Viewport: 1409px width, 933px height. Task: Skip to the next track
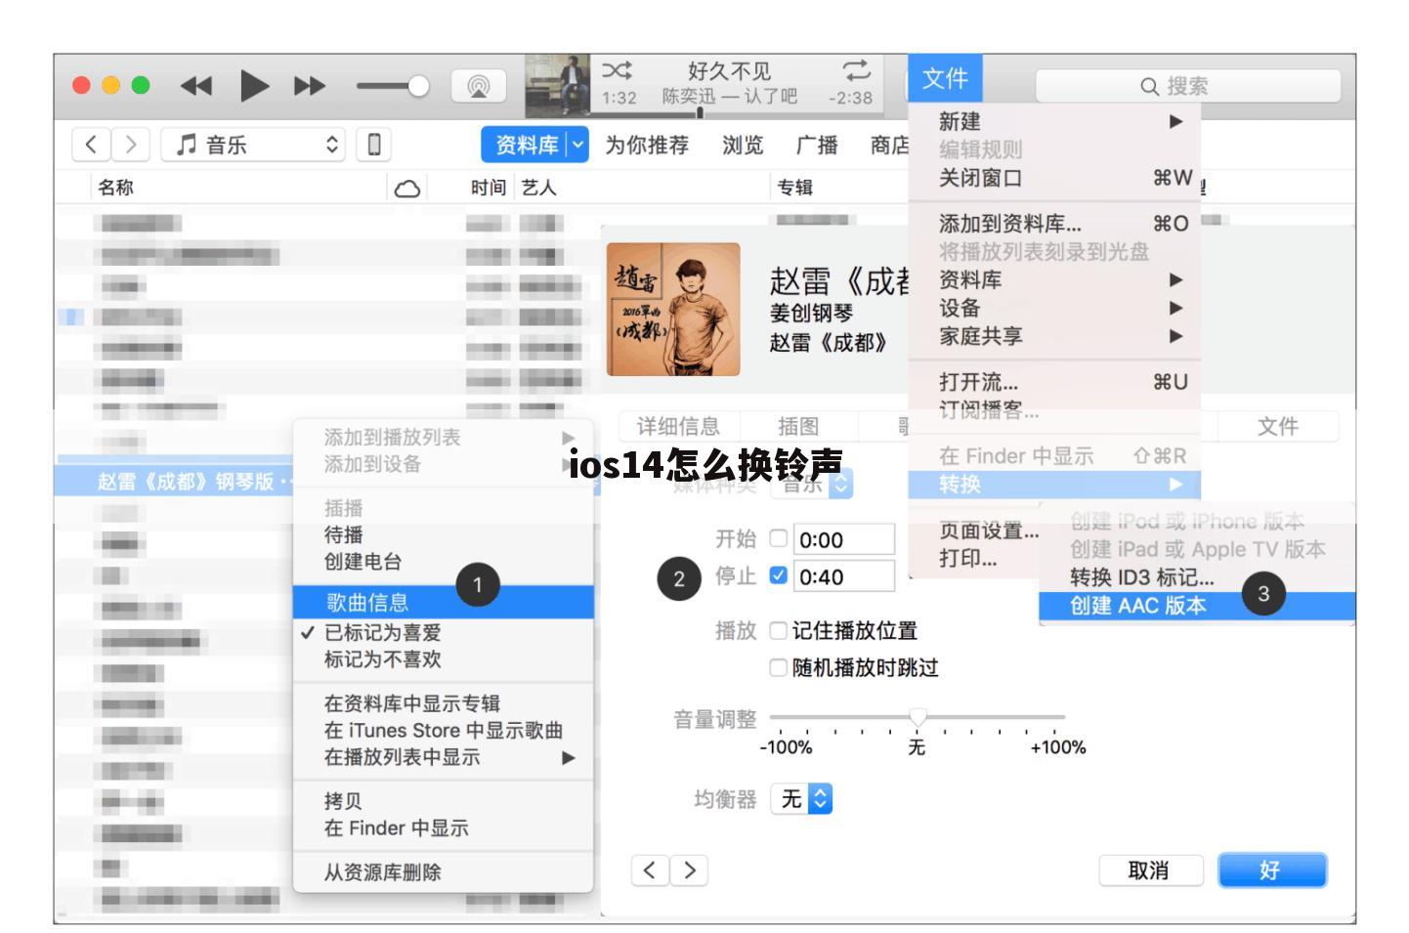(310, 86)
